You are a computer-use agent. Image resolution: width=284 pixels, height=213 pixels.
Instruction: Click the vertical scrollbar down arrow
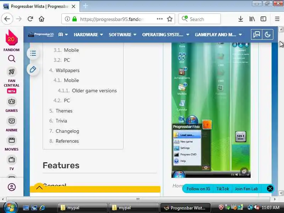pos(281,193)
